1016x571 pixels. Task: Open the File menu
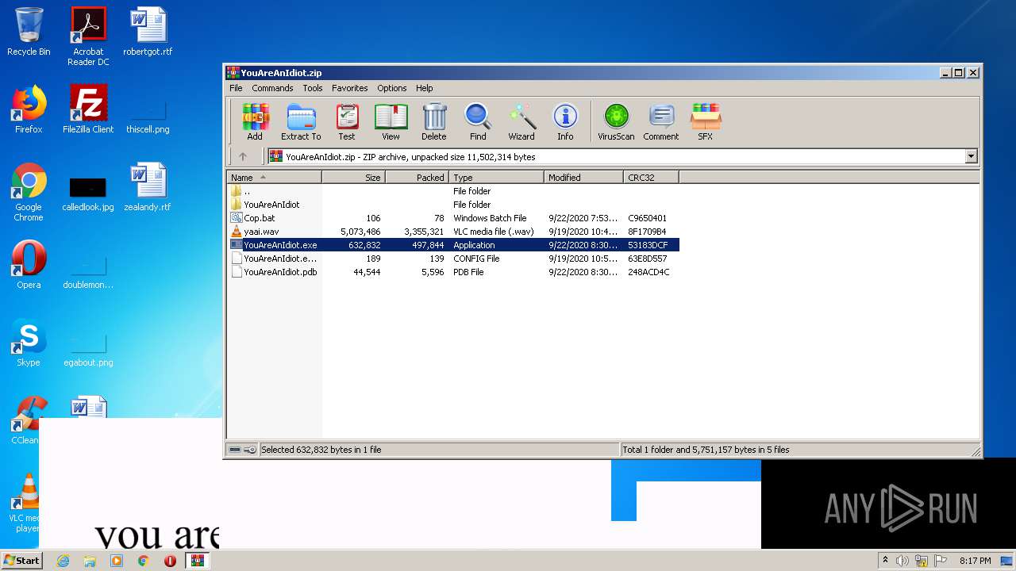(x=236, y=88)
